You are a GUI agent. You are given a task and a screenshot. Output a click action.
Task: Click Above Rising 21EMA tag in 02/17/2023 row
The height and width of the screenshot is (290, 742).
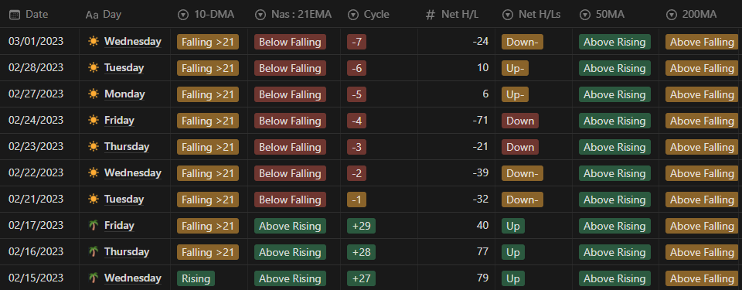pos(290,226)
